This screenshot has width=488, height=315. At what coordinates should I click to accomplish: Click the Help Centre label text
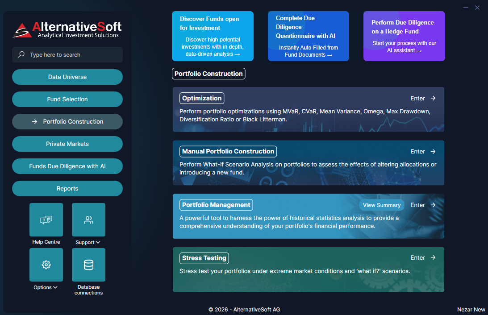(x=46, y=242)
